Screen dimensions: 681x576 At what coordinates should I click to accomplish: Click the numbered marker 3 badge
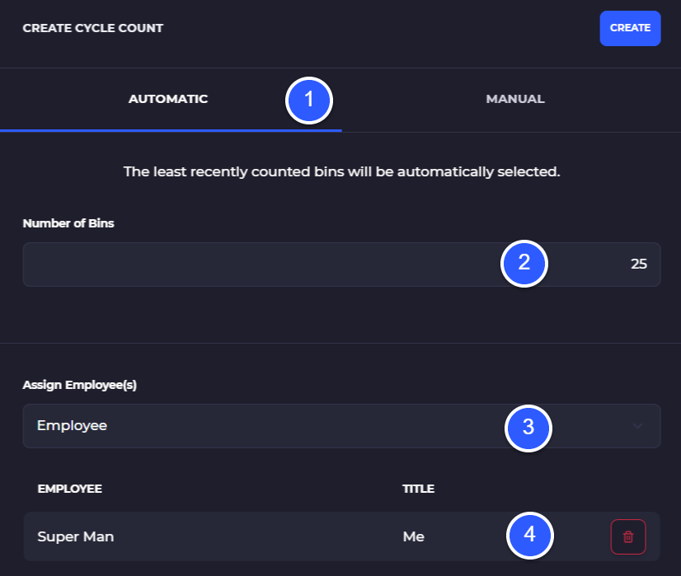tap(528, 427)
